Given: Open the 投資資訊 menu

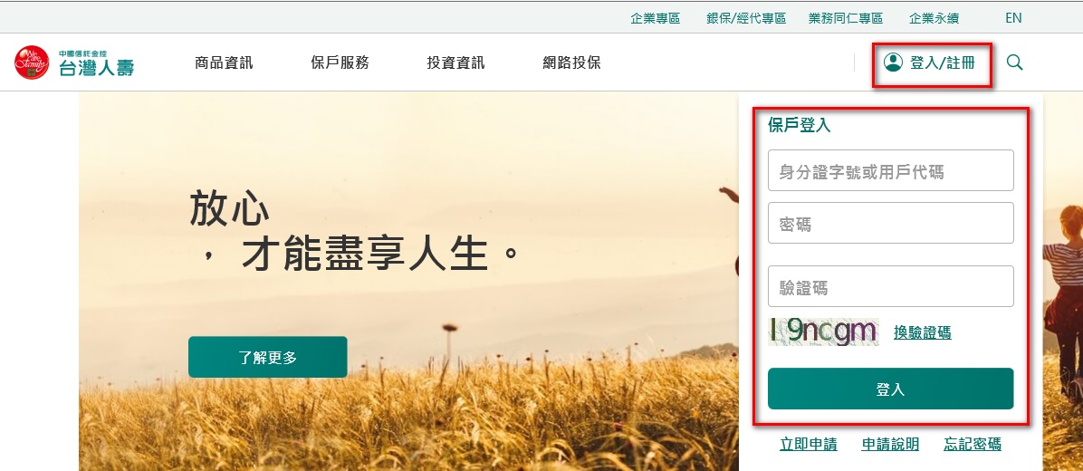Looking at the screenshot, I should [x=455, y=62].
